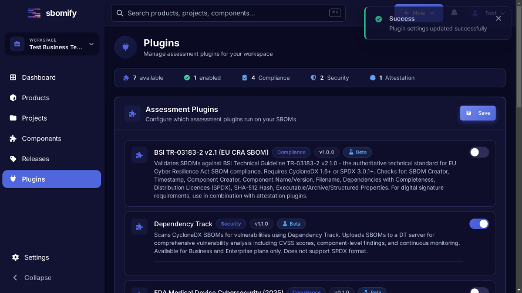Click the sbomify logo icon
The height and width of the screenshot is (293, 522).
click(34, 13)
